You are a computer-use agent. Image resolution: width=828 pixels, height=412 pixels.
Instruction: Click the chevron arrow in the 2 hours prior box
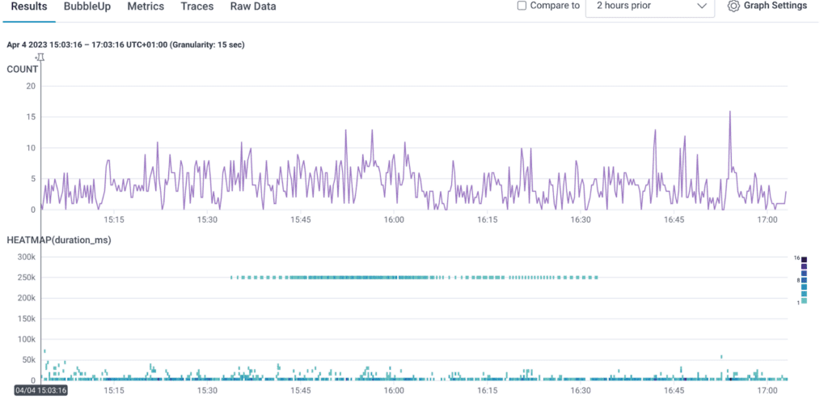click(x=701, y=6)
